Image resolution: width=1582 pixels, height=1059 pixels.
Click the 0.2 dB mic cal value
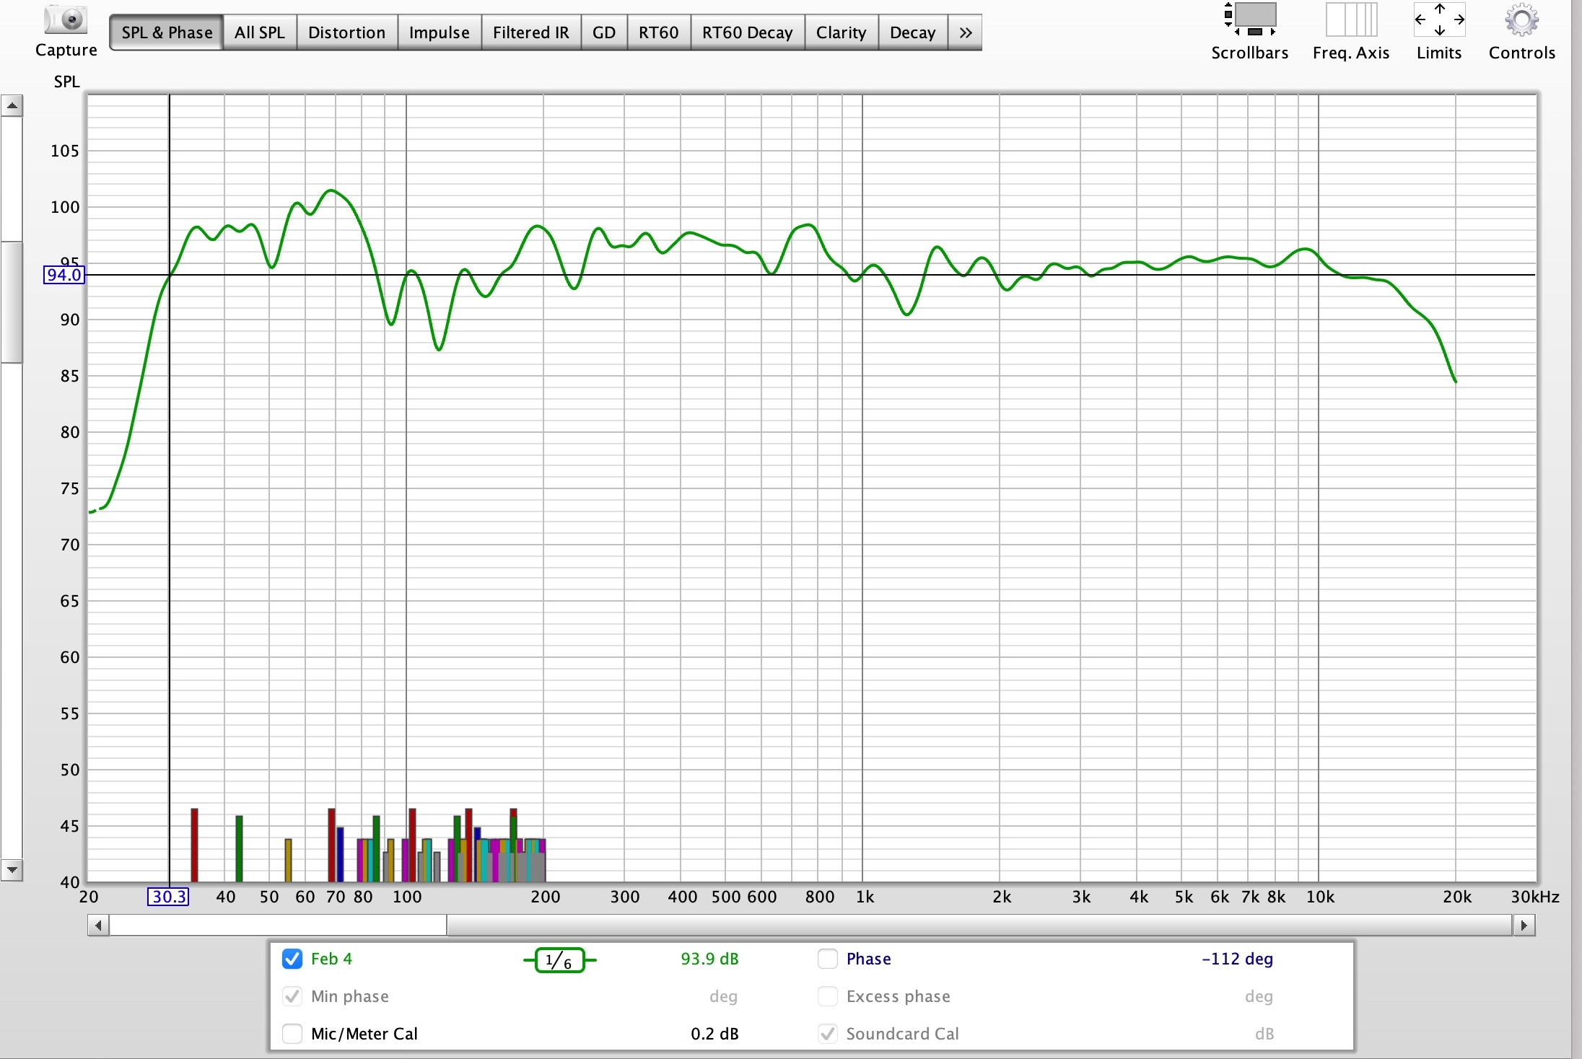coord(714,1034)
